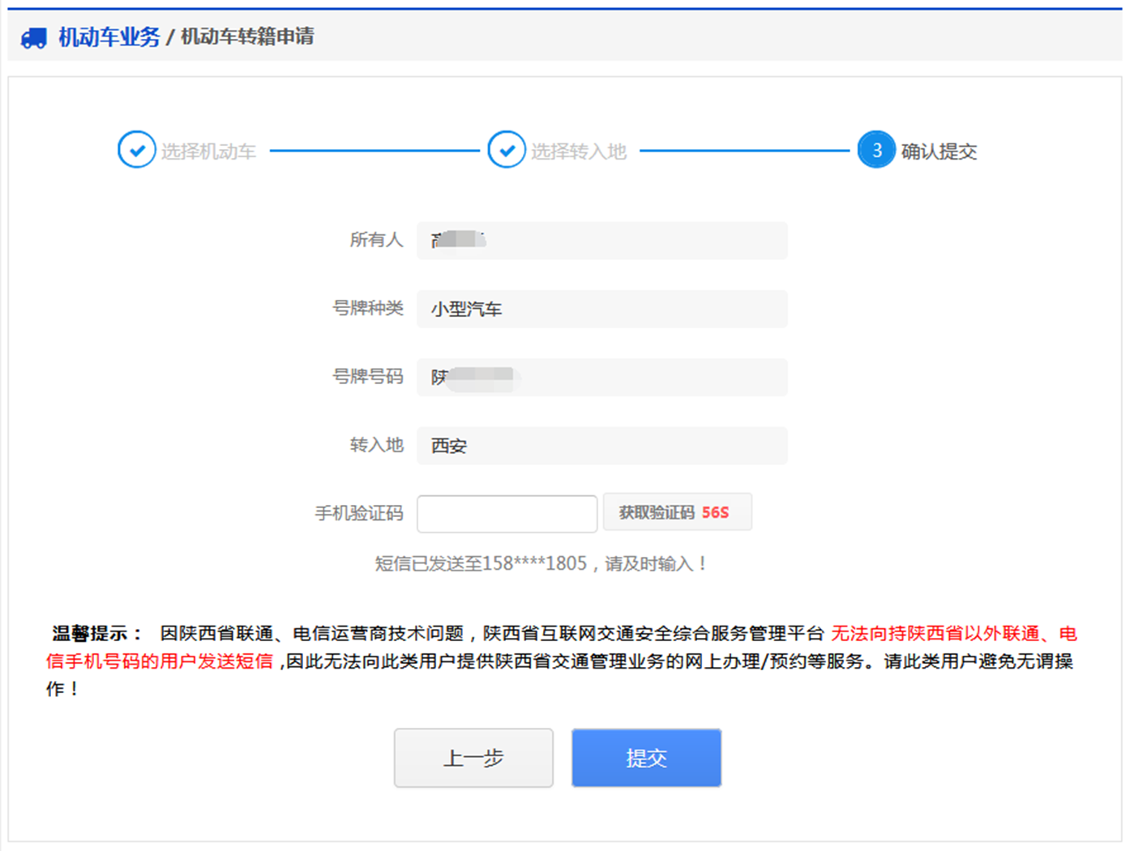Click the blue step 3 circle icon
The width and height of the screenshot is (1130, 851).
click(876, 150)
